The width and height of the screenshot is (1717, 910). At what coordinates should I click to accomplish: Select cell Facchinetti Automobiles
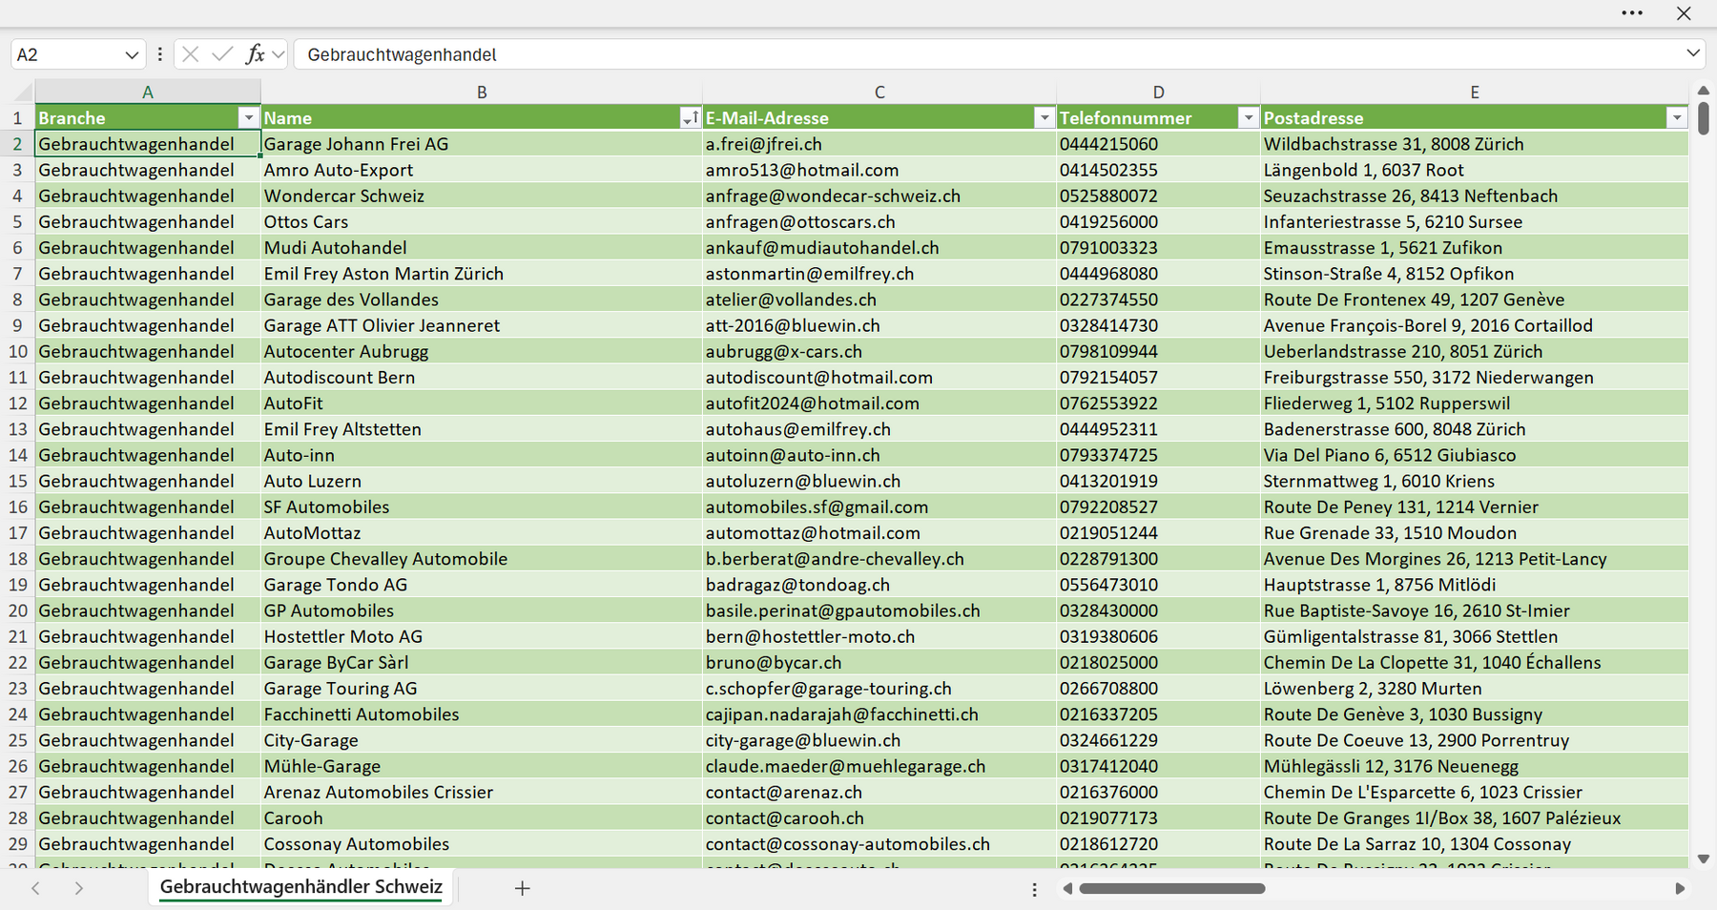click(x=482, y=714)
